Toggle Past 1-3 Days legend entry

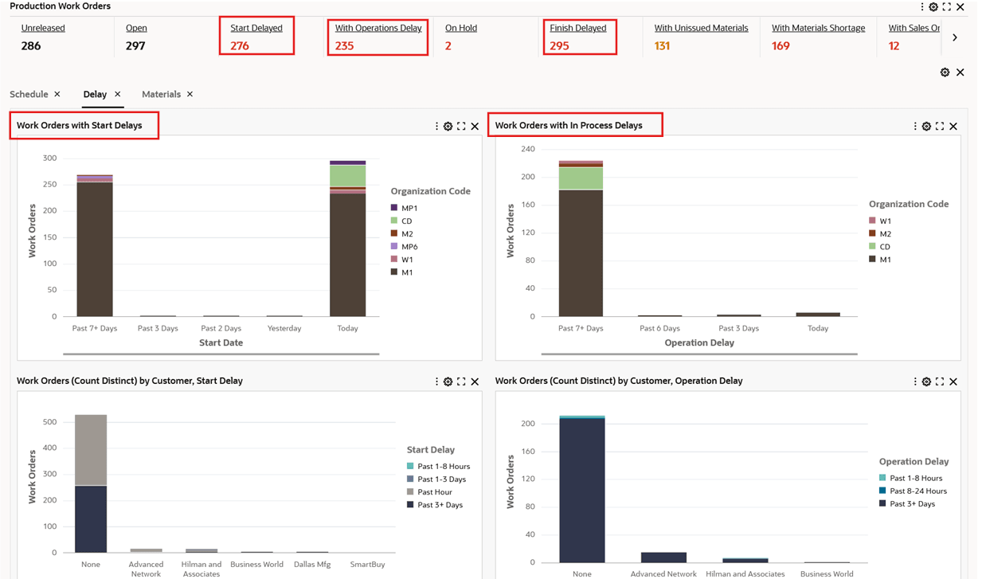(436, 479)
